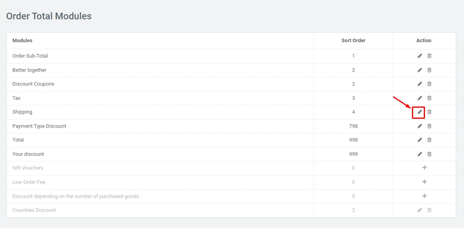
Task: Remove the Better together module
Action: [x=429, y=70]
